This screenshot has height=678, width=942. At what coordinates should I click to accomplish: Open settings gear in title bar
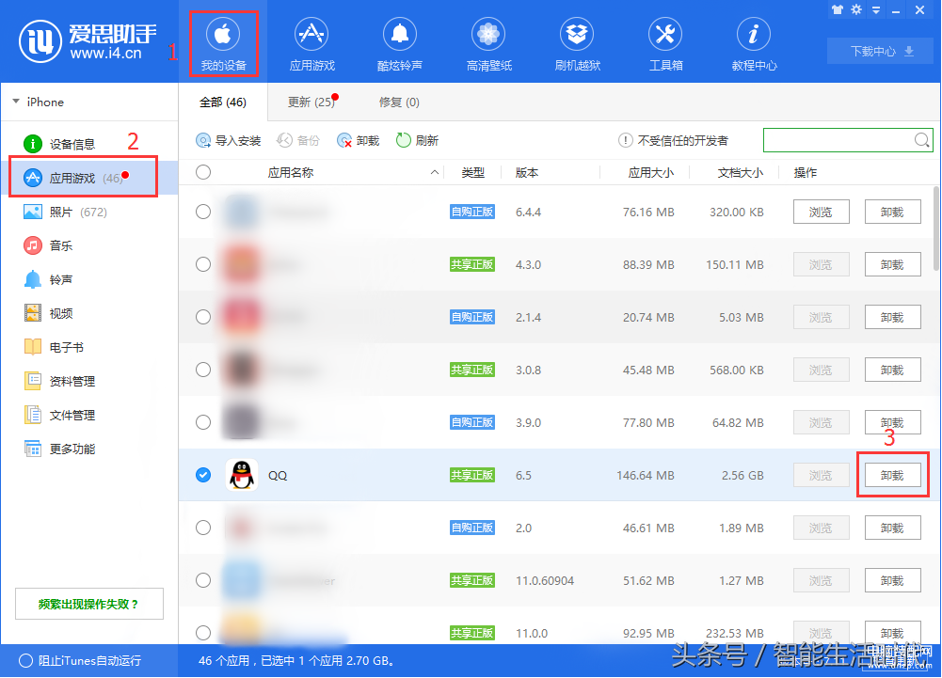click(x=856, y=9)
